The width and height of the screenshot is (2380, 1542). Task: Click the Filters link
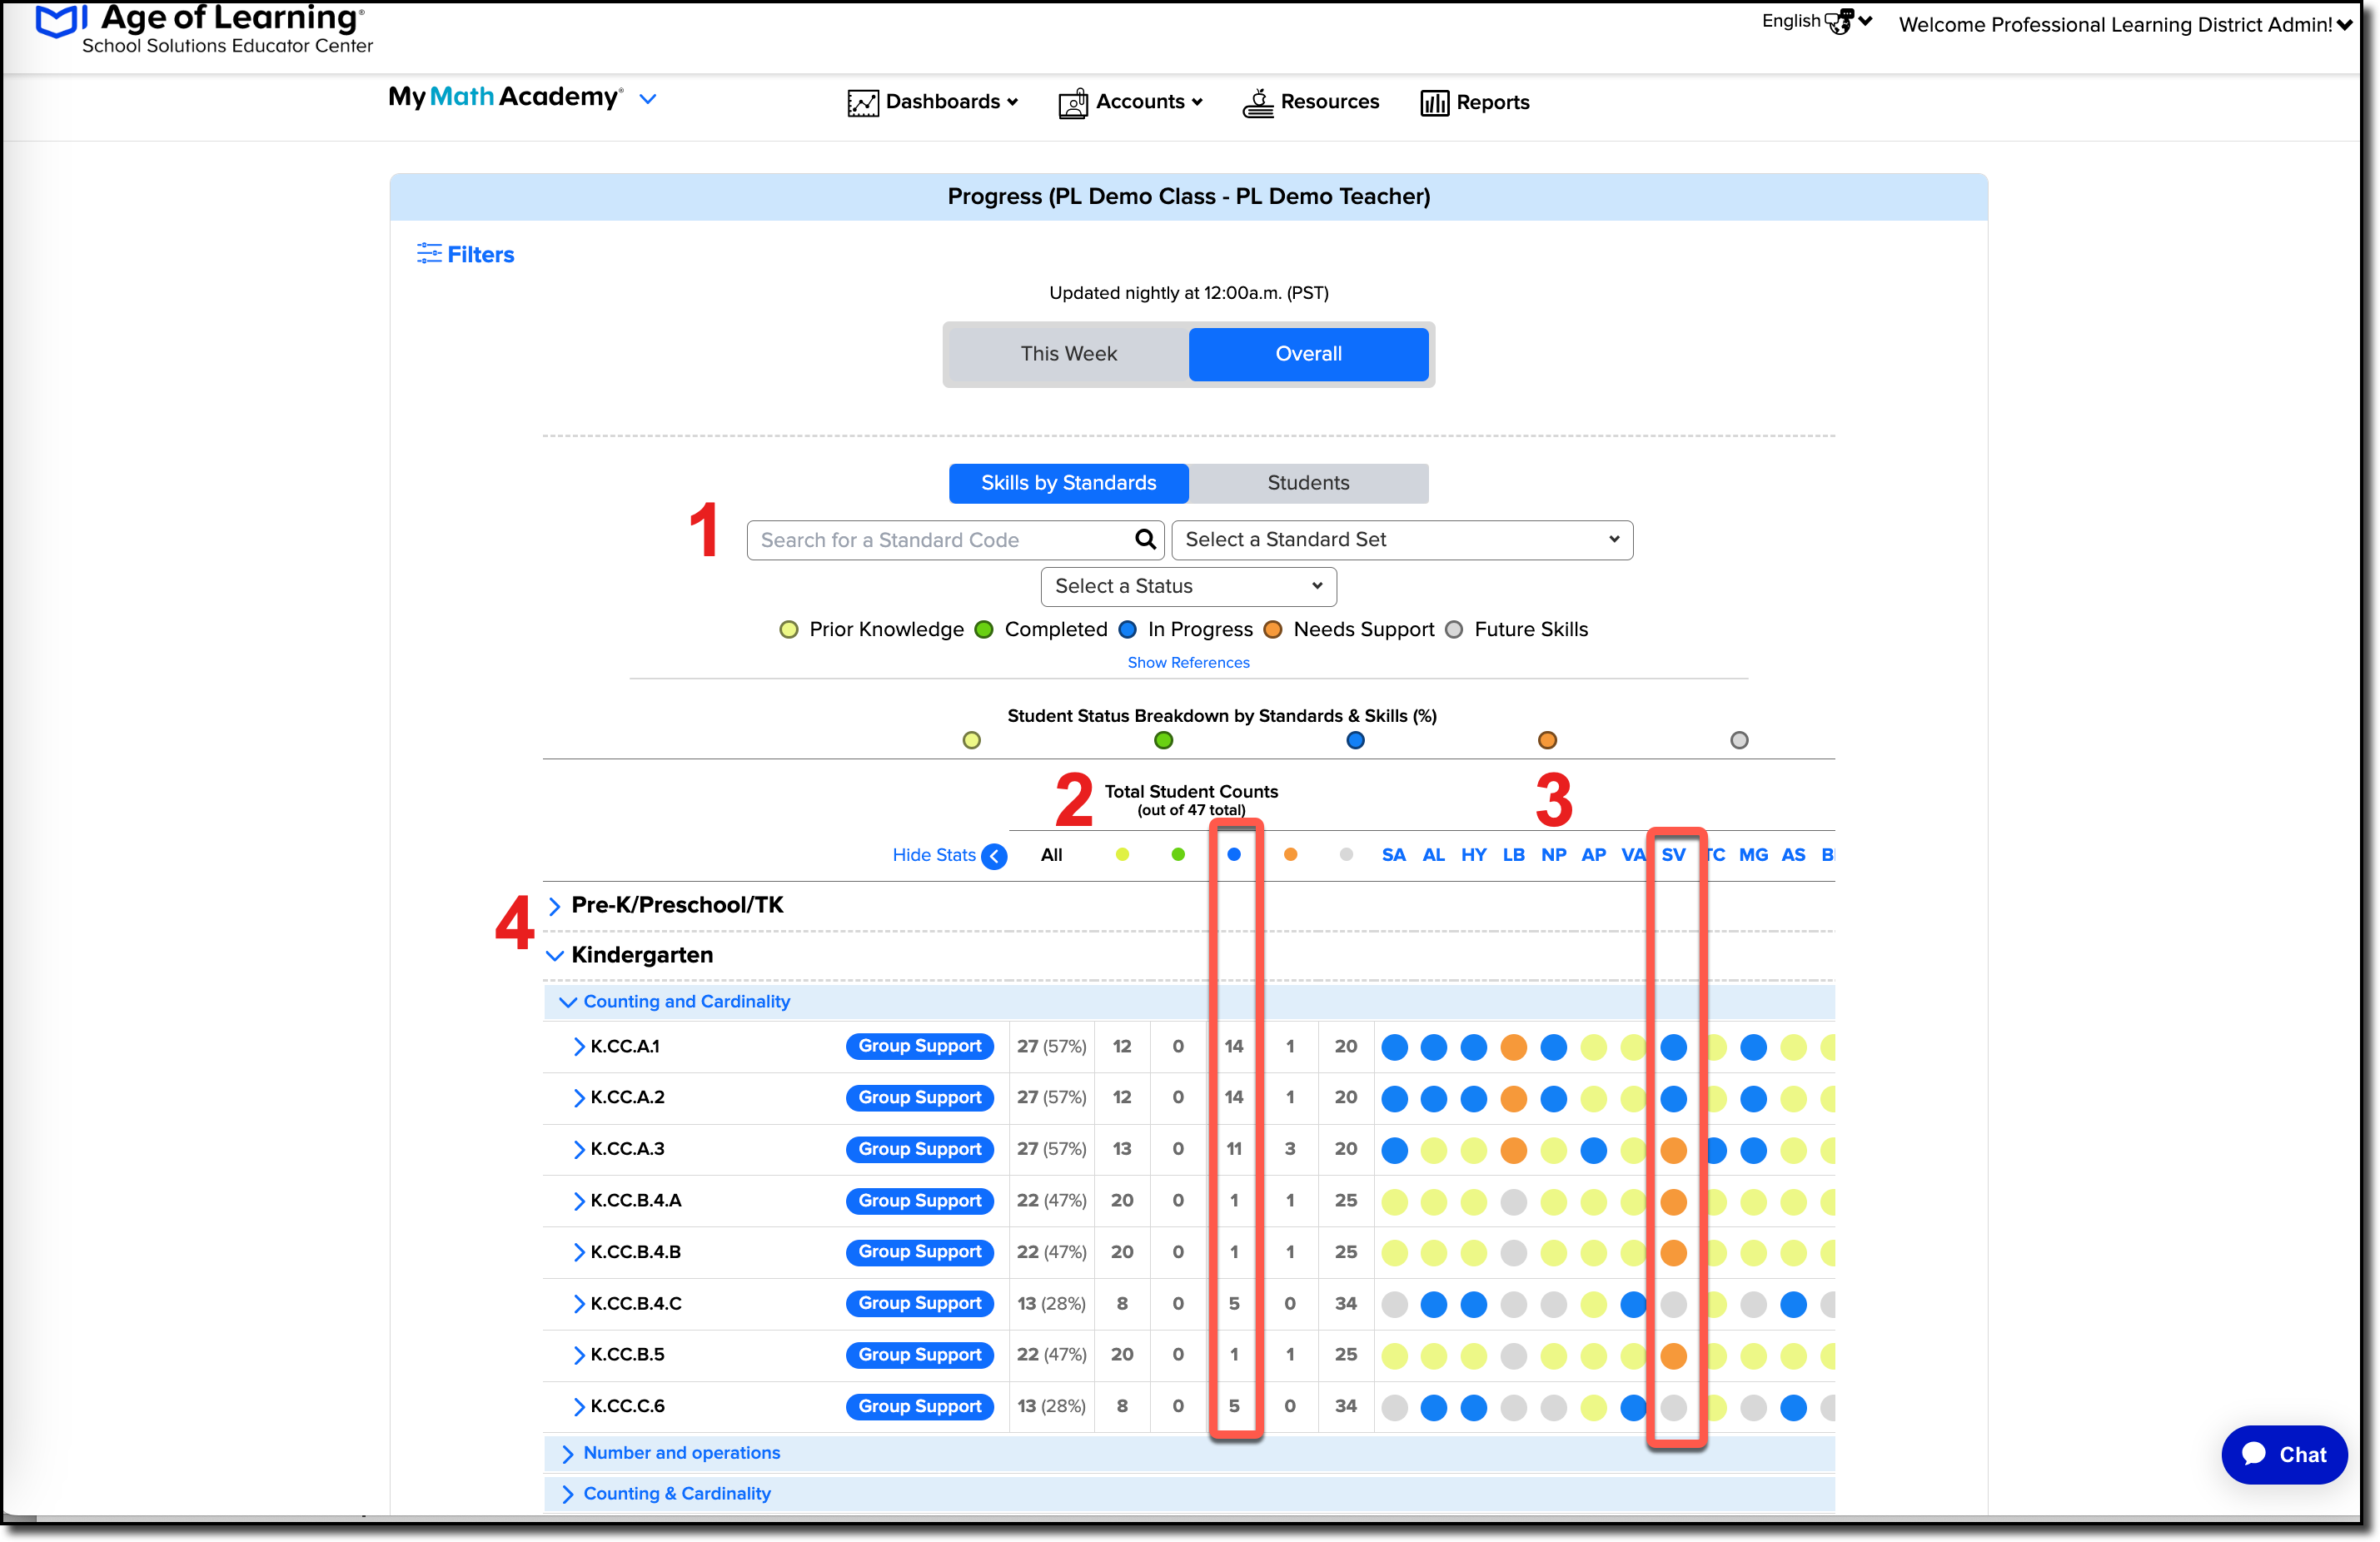coord(481,254)
